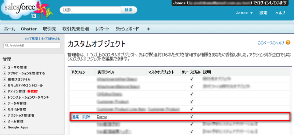Click the リリース済み column header

(x=191, y=72)
